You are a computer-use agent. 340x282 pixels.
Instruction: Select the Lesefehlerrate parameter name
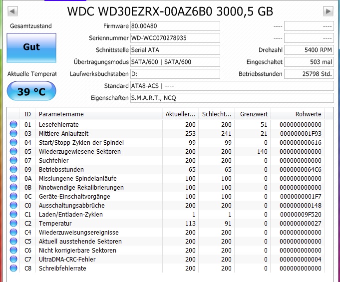pyautogui.click(x=59, y=125)
